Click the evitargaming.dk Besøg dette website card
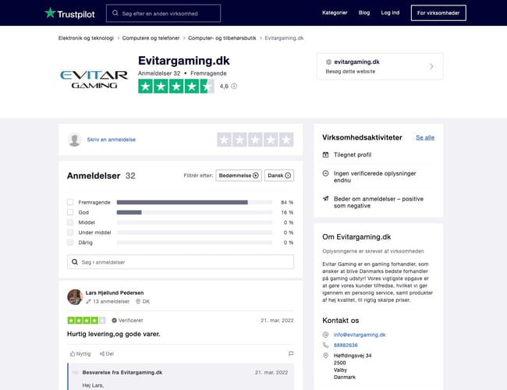The width and height of the screenshot is (507, 390). pyautogui.click(x=380, y=66)
